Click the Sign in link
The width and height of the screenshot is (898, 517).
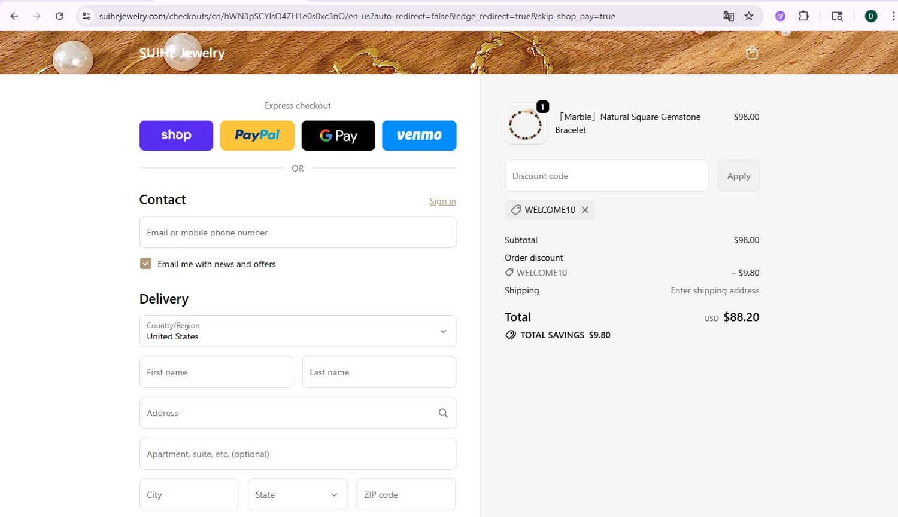click(442, 201)
